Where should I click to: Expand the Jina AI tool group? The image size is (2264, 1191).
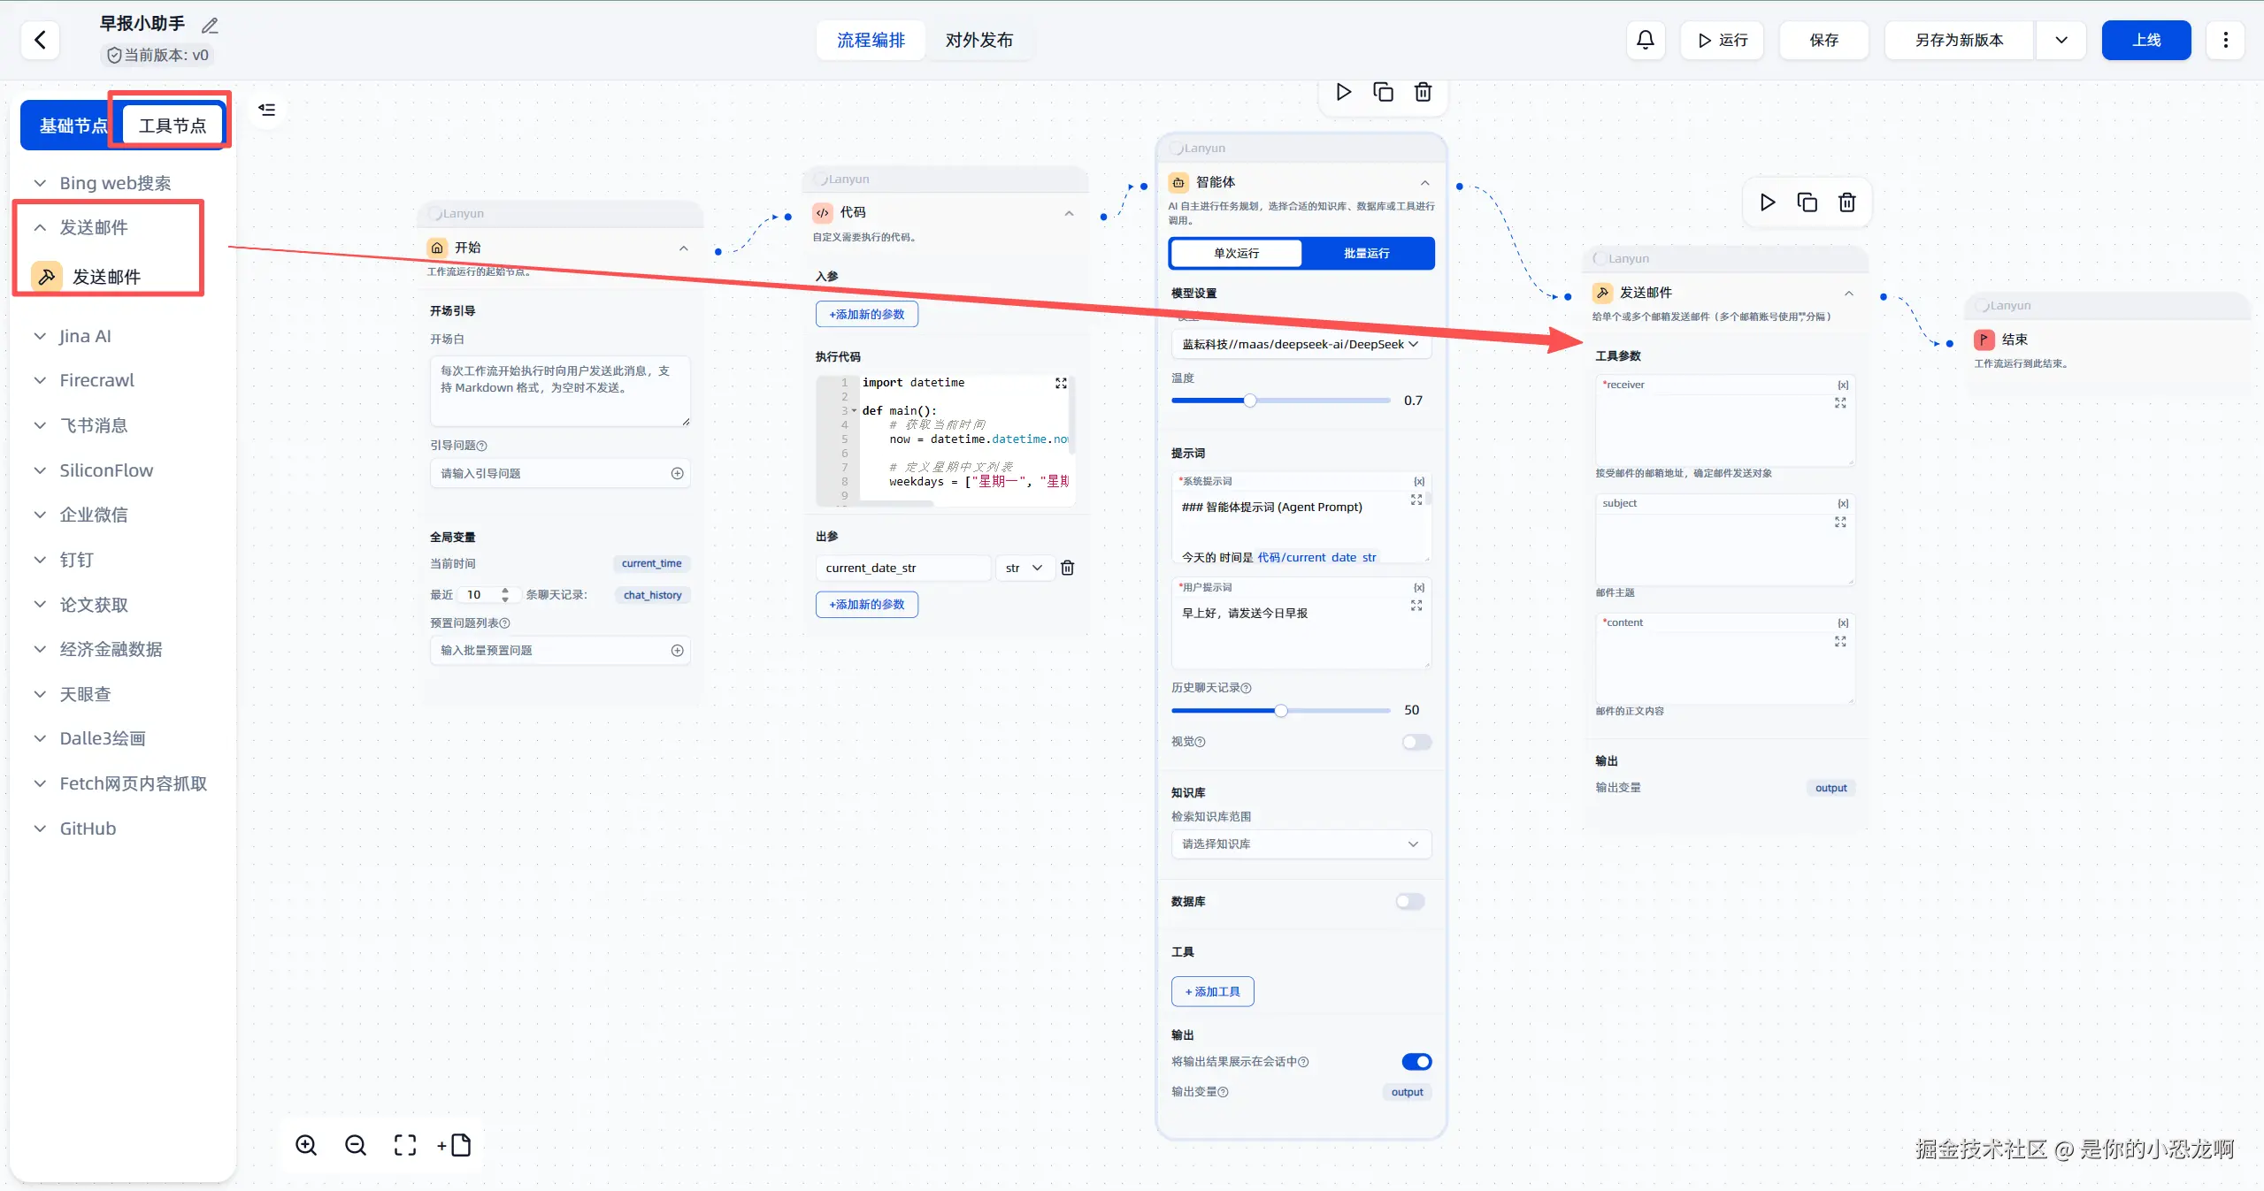pos(85,336)
